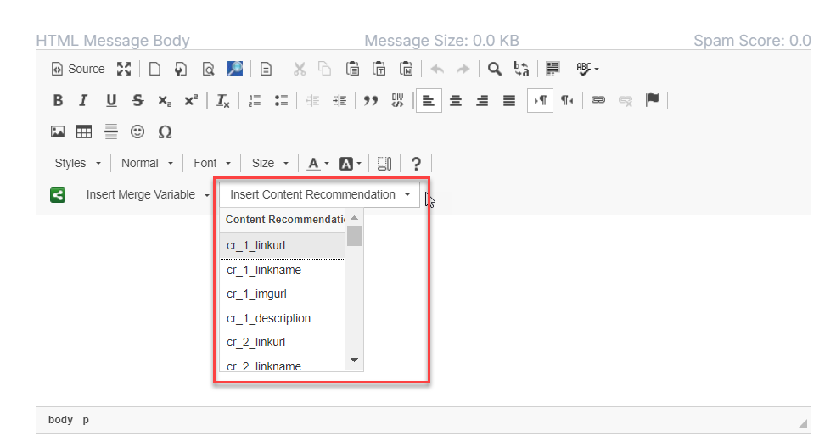Toggle underline formatting
Screen dimensions: 836x442
pos(111,100)
